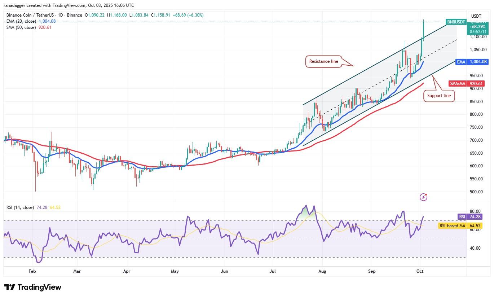Open the USDT currency unit selector
This screenshot has height=298, width=494.
coord(476,16)
